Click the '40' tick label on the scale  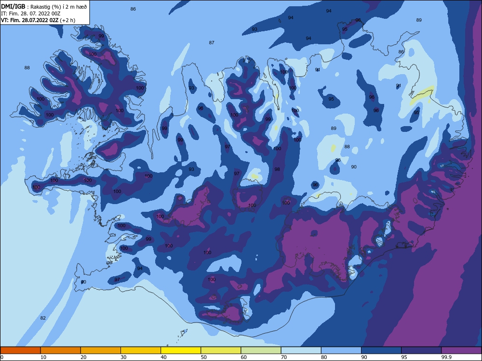163,357
